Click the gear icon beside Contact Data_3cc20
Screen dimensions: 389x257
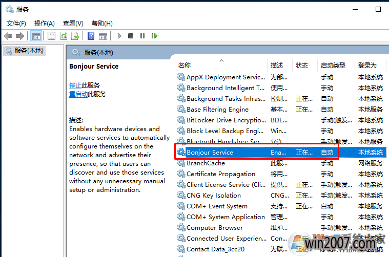tap(181, 249)
